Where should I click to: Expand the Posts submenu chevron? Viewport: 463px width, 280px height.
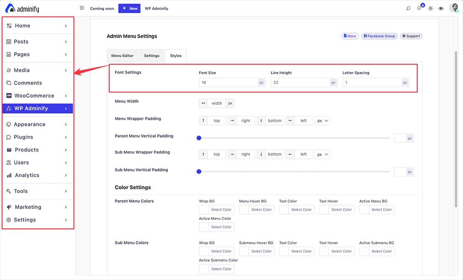[x=66, y=42]
